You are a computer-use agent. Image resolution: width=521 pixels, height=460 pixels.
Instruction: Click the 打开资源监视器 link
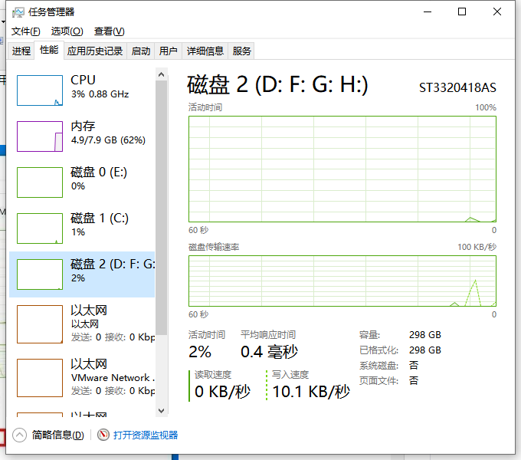tap(146, 435)
